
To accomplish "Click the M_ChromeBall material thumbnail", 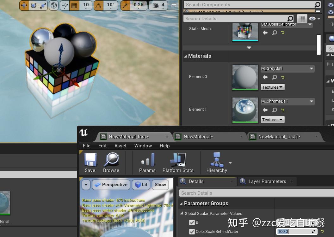I will [x=245, y=110].
